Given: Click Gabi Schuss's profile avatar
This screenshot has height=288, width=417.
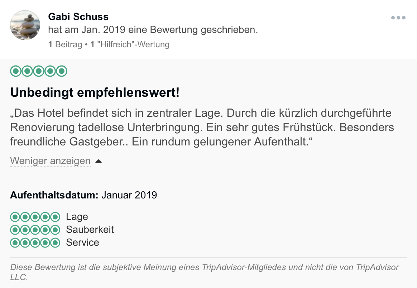Looking at the screenshot, I should coord(25,25).
